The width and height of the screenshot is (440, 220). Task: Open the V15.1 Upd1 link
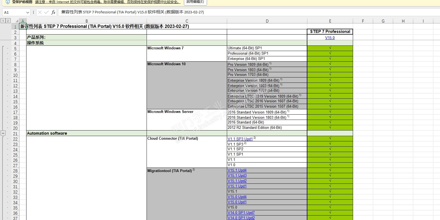pyautogui.click(x=237, y=186)
